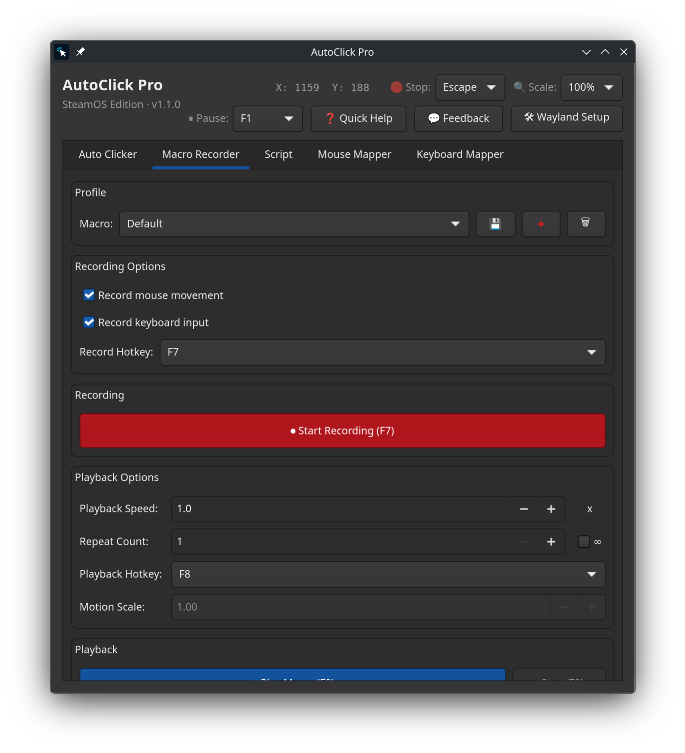Click the Feedback button
Viewport: 685px width, 753px height.
[x=458, y=119]
